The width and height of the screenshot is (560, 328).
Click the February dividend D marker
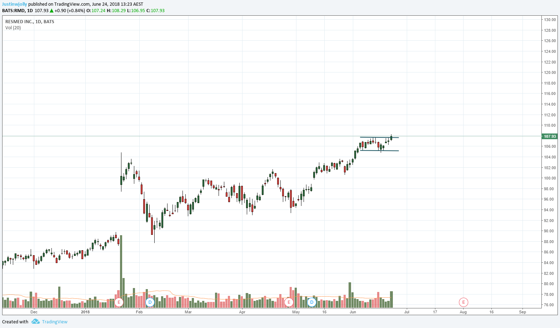click(x=150, y=302)
